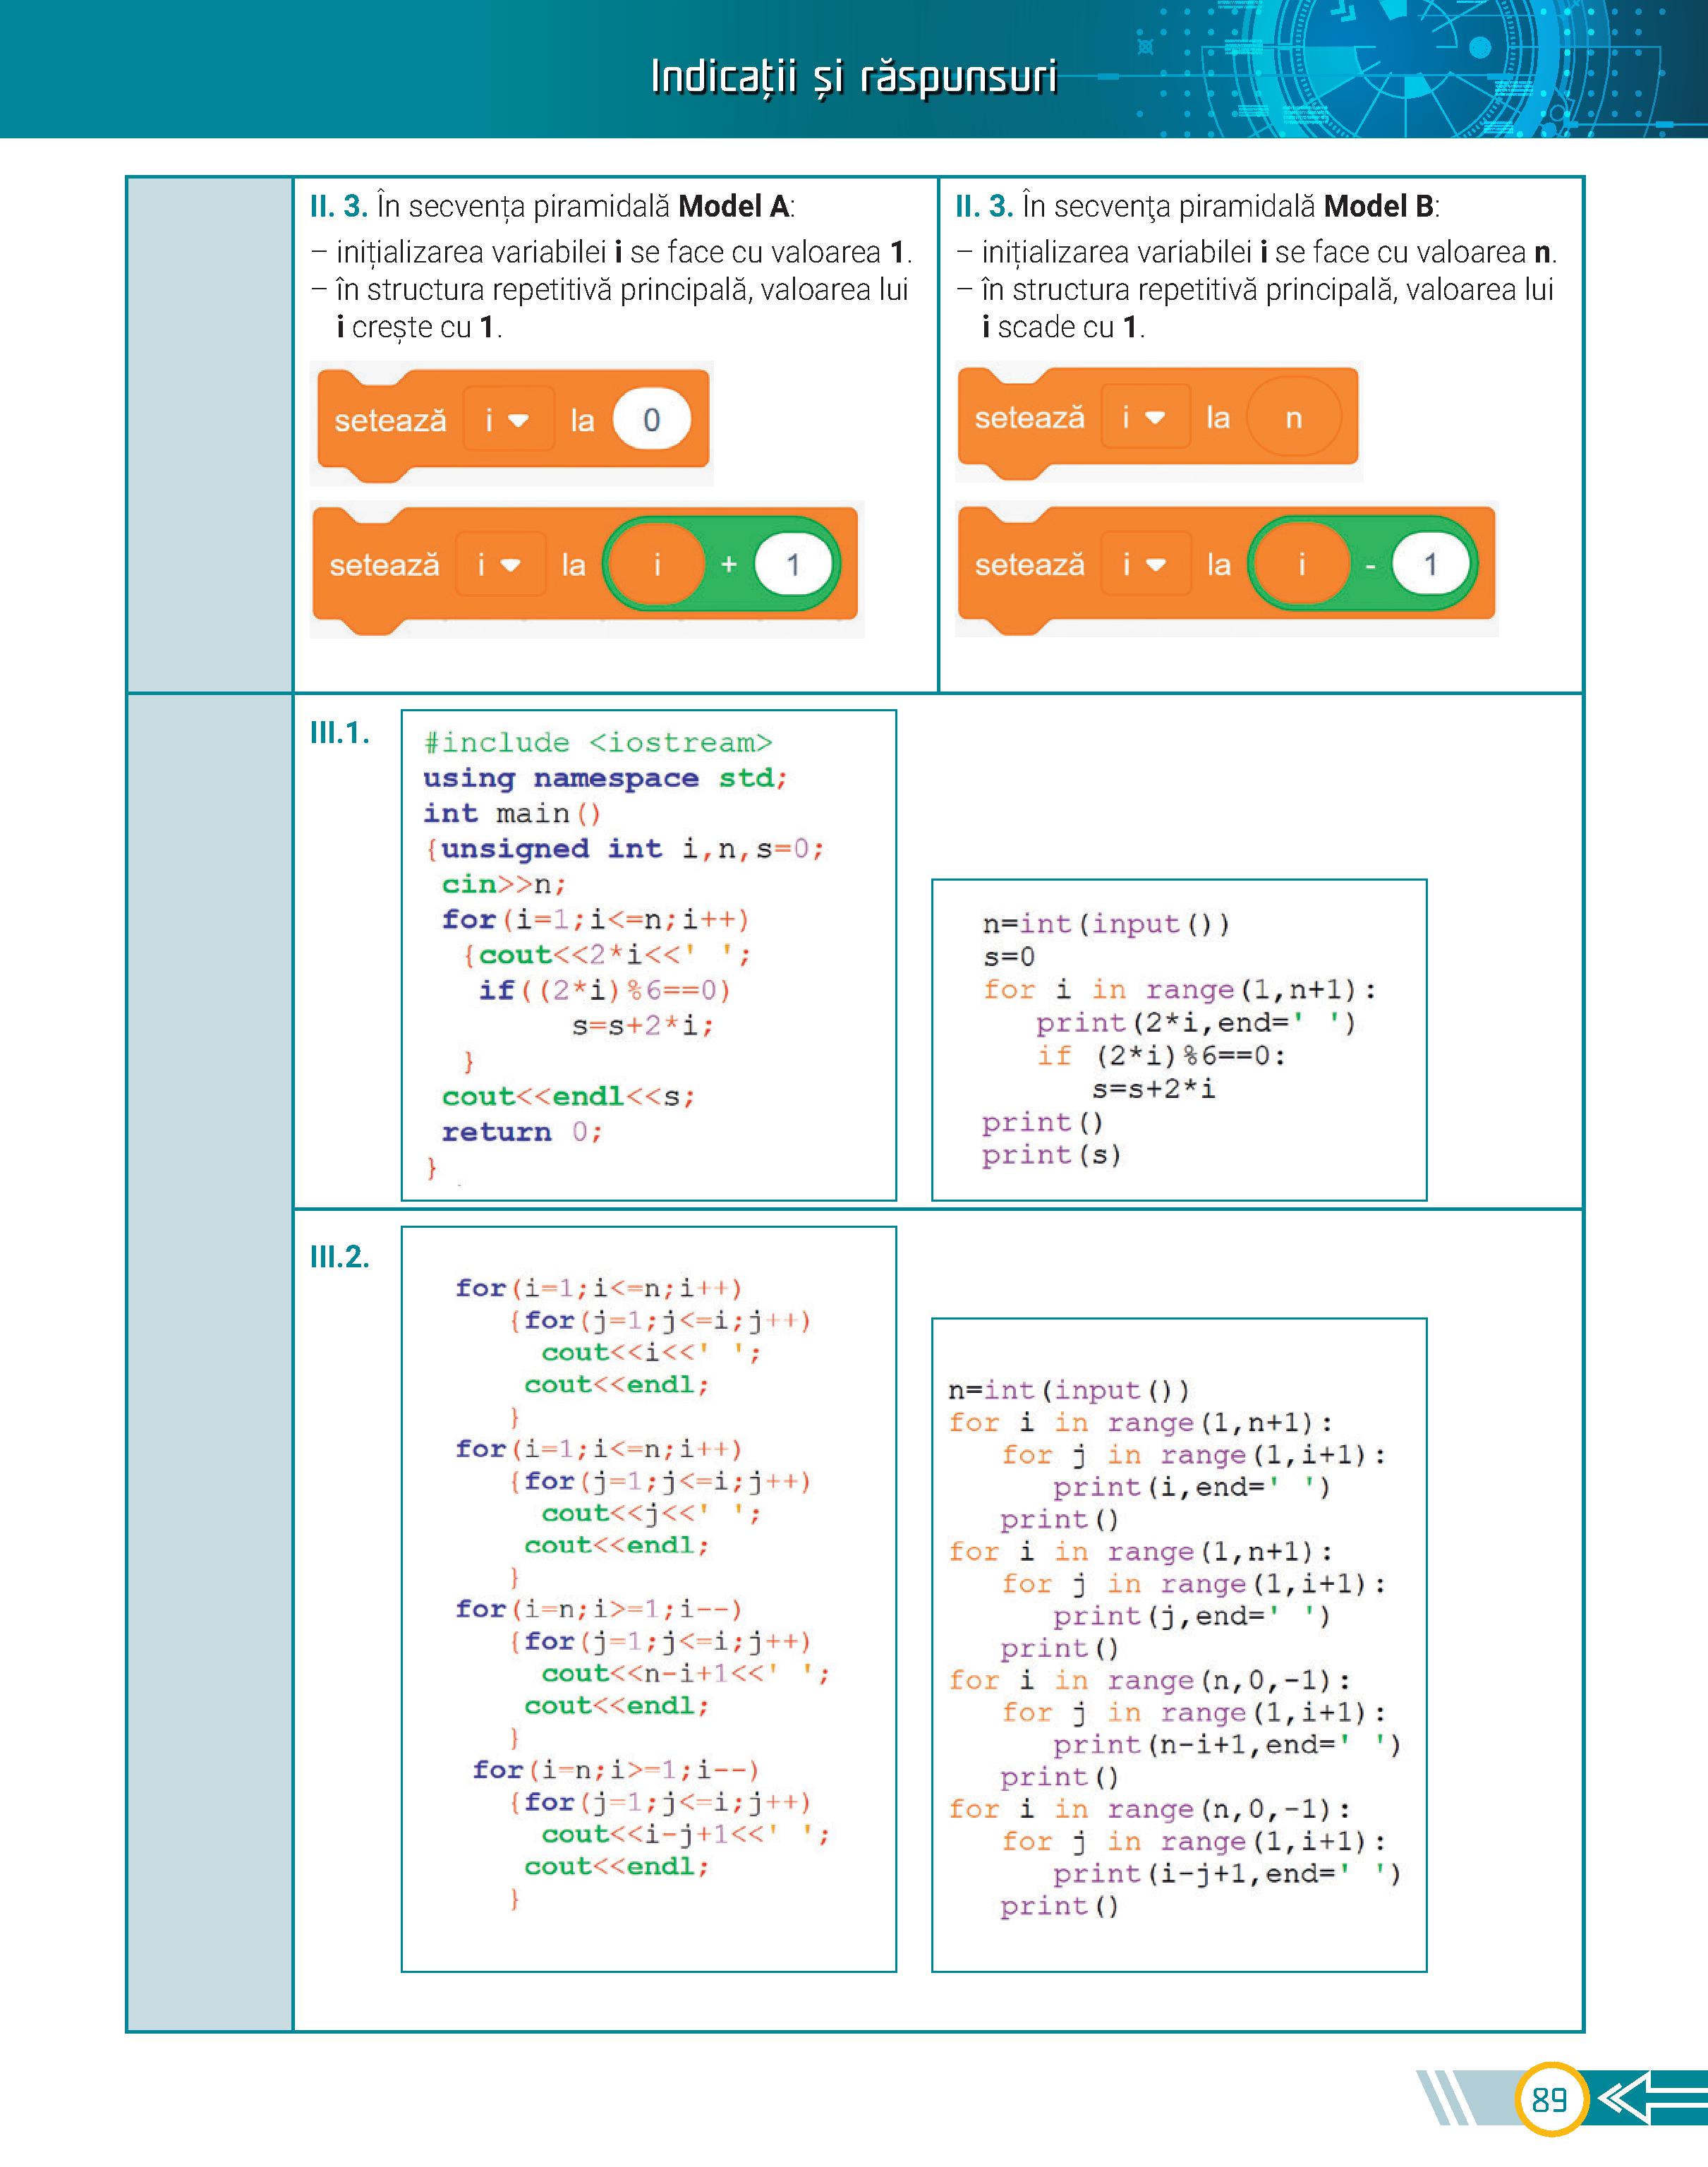This screenshot has width=1708, height=2167.
Task: Click the green plus operator block
Action: click(729, 565)
